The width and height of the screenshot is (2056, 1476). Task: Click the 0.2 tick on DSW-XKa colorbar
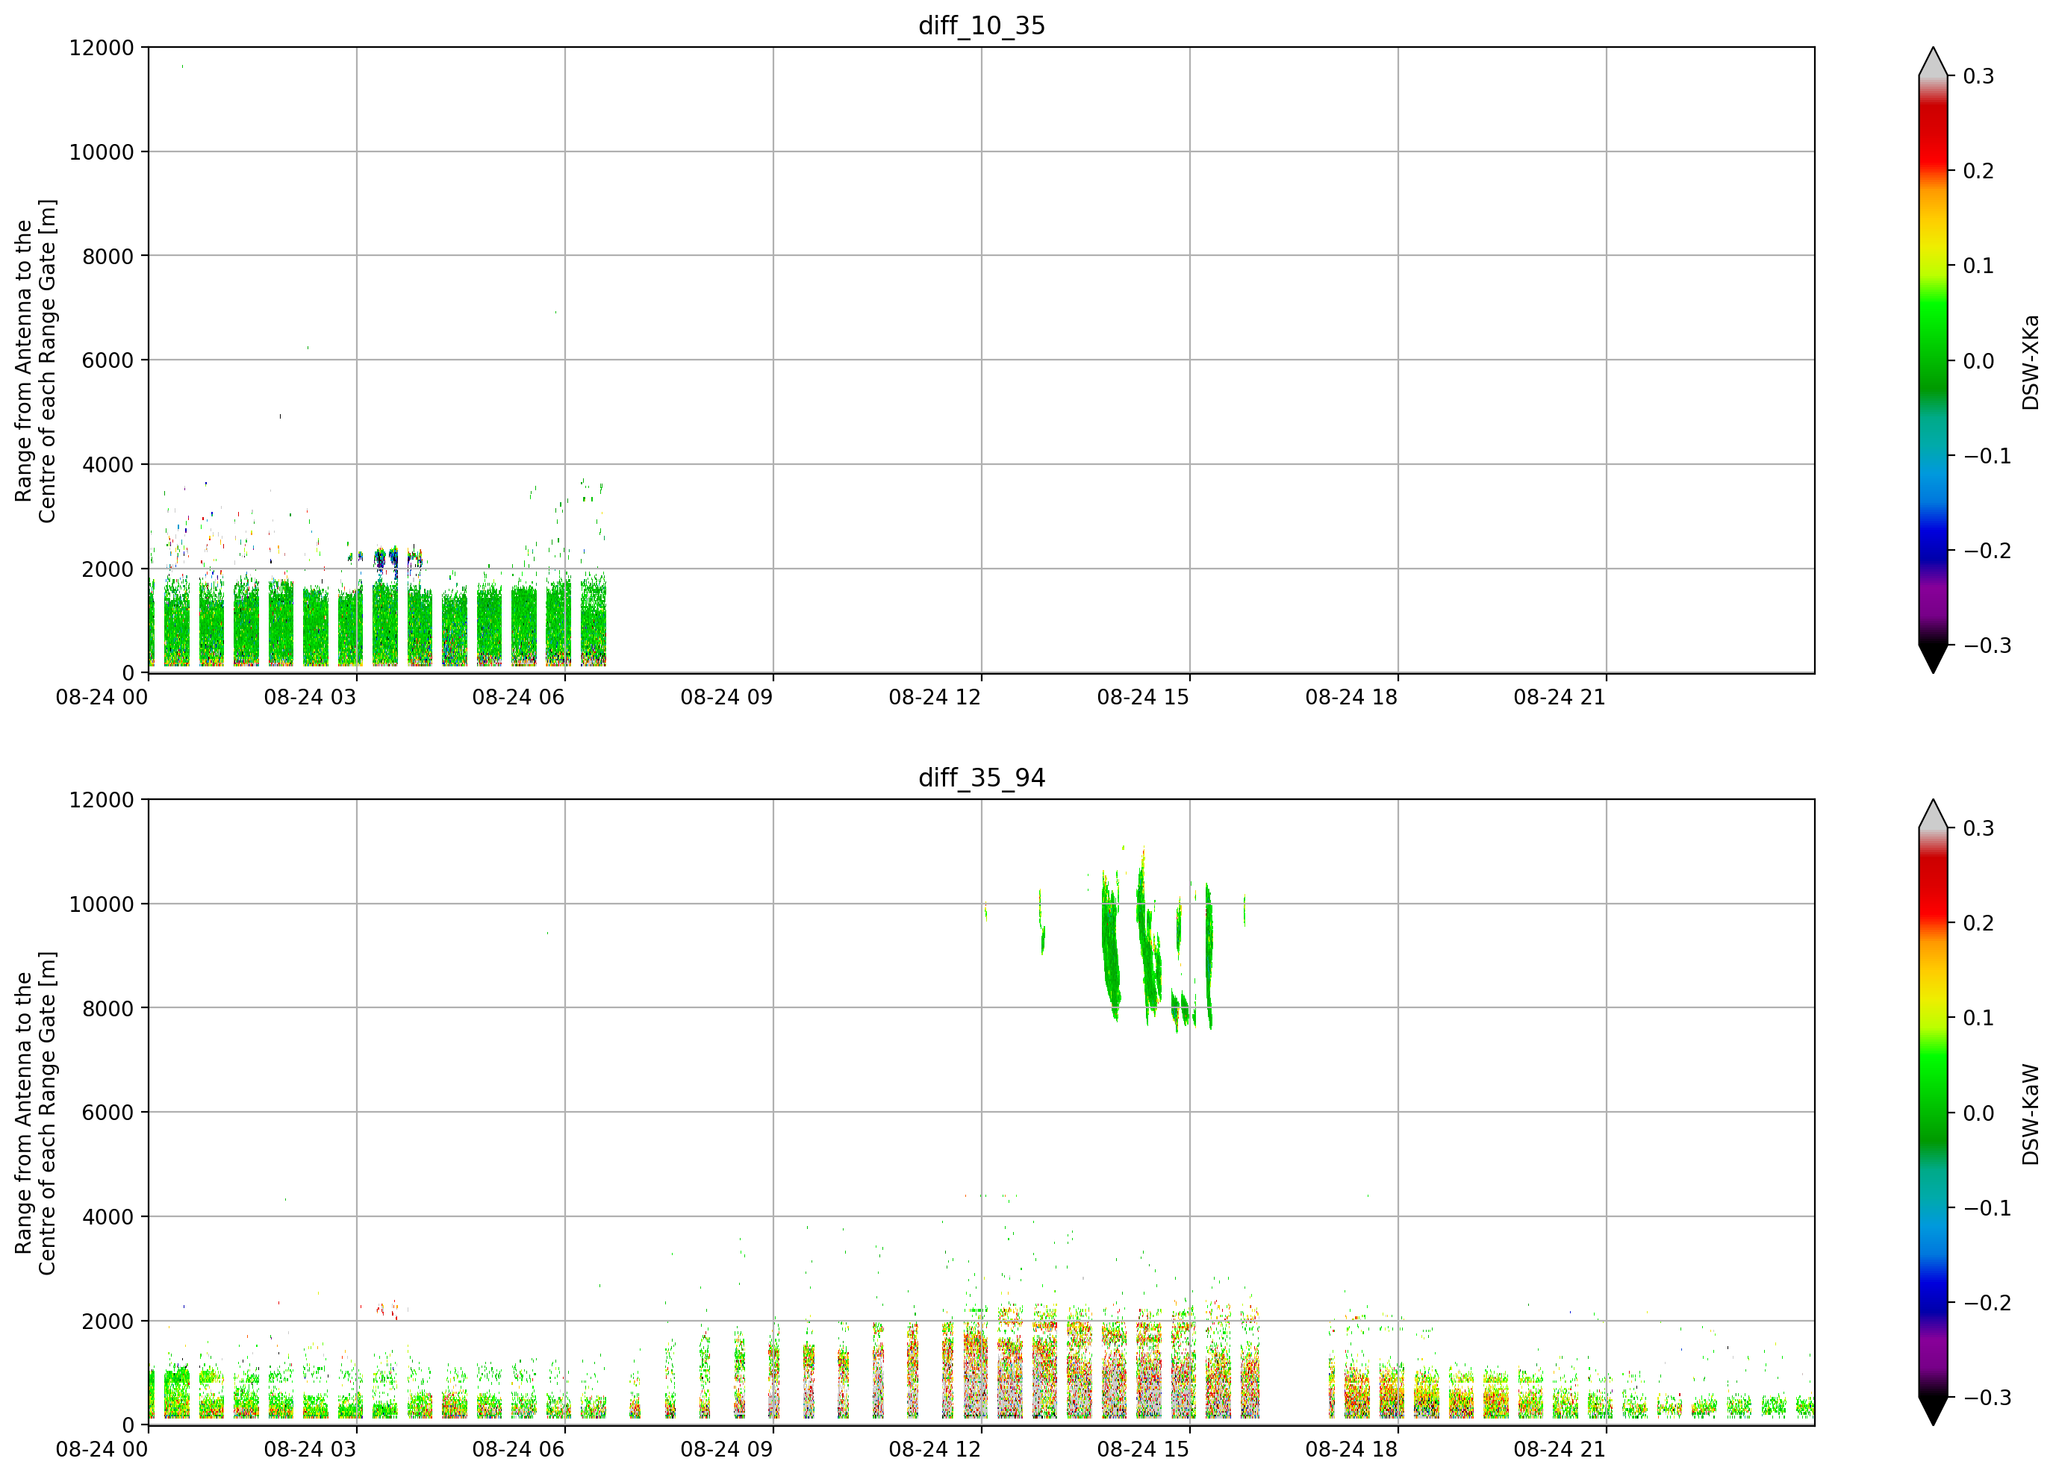pyautogui.click(x=1979, y=171)
